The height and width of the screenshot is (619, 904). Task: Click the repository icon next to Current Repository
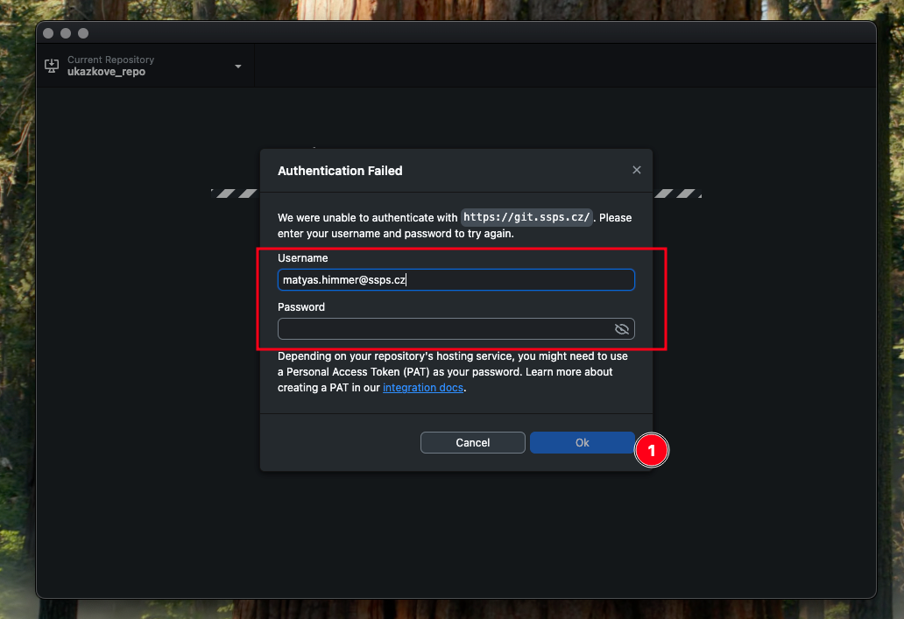[52, 65]
